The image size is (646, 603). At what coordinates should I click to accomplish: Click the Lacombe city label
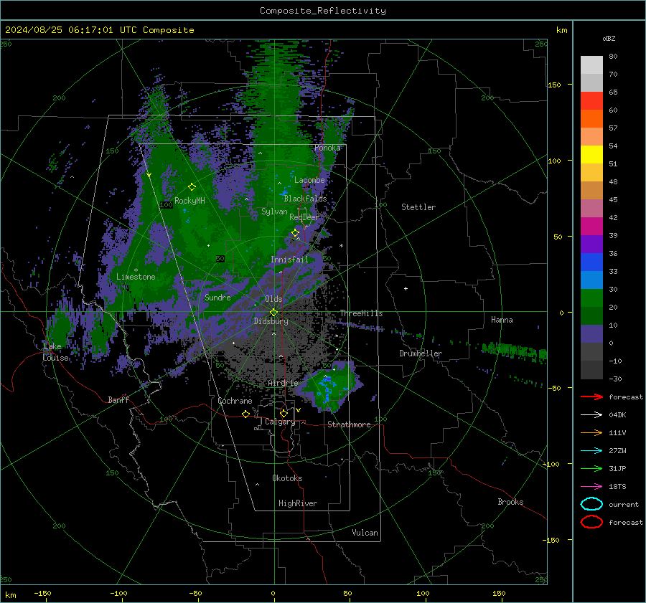point(309,180)
